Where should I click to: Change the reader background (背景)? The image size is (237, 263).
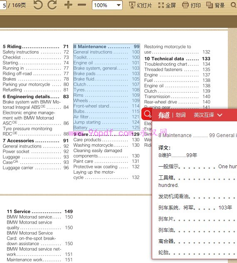[215, 5]
